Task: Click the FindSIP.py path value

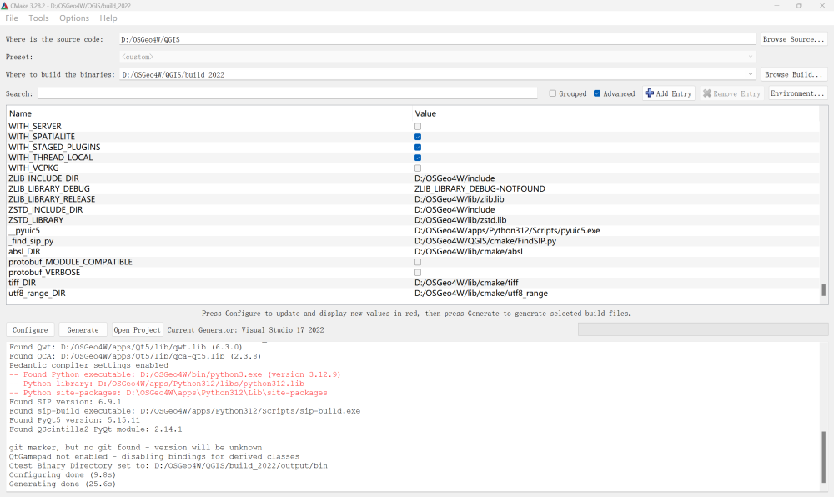Action: pyautogui.click(x=485, y=241)
